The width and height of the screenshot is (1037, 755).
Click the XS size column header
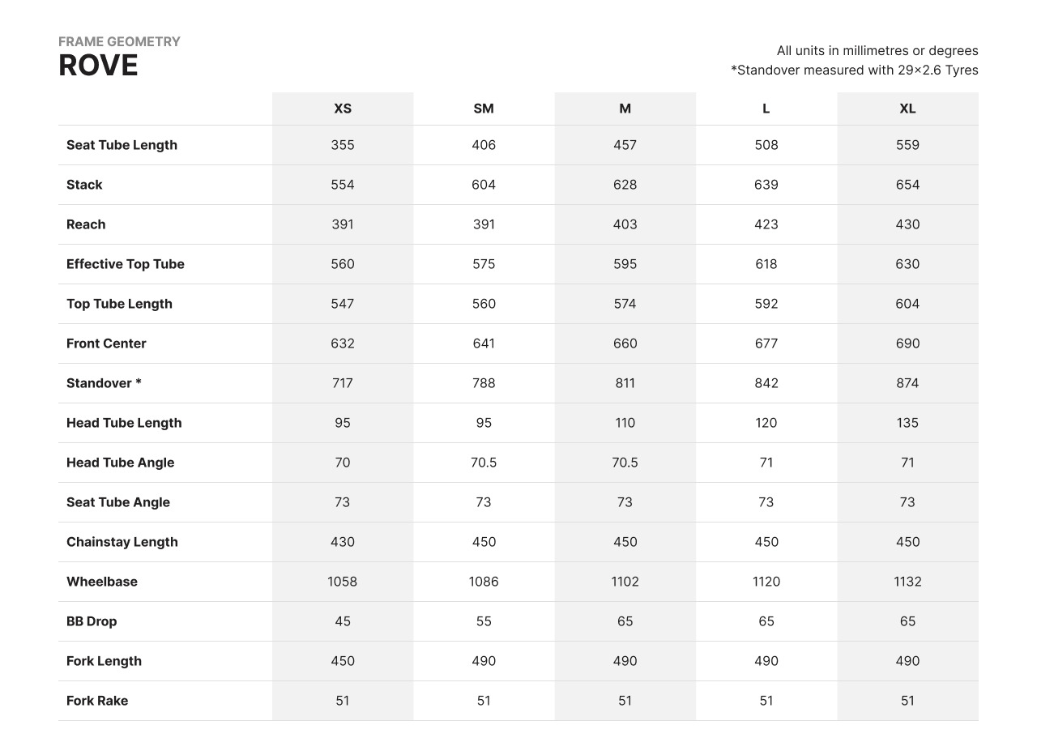[x=343, y=109]
